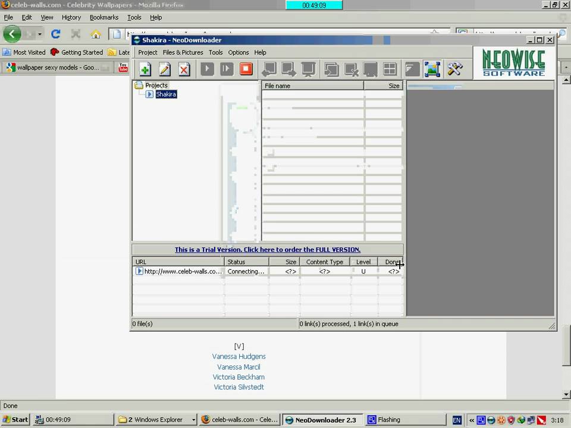
Task: Open Vanessa Marcil link on webpage
Action: pyautogui.click(x=239, y=367)
